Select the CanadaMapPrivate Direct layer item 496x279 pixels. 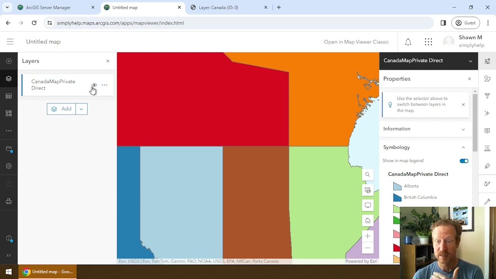tap(67, 85)
